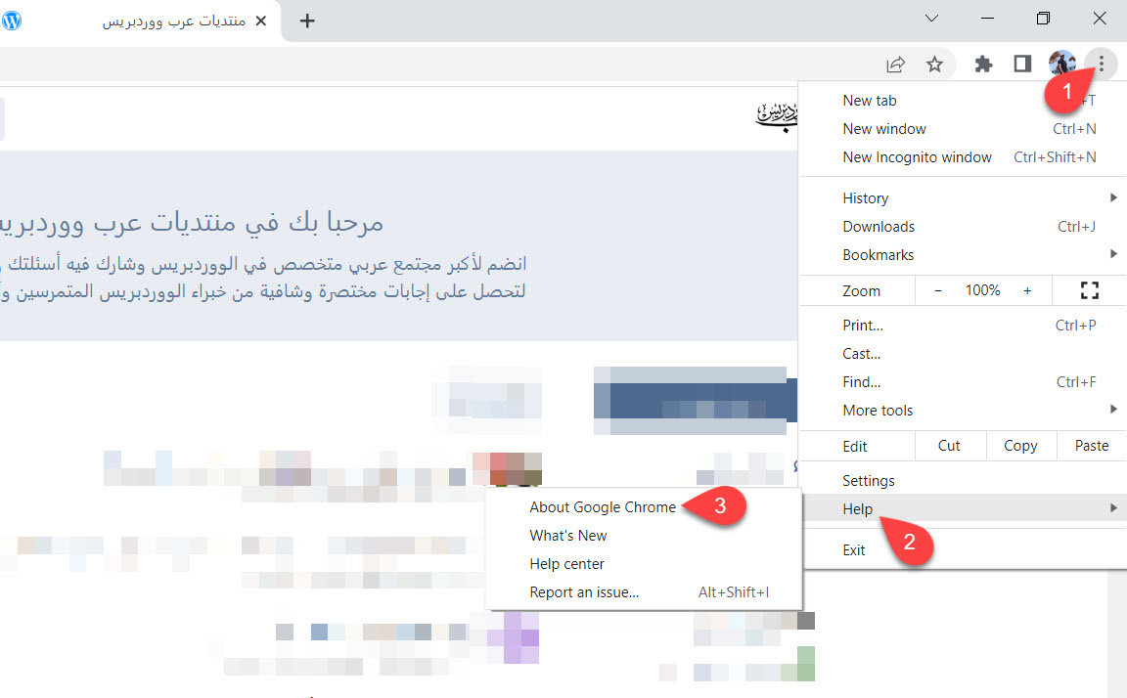Open a New Incognito window
Viewport: 1127px width, 698px height.
coord(963,157)
